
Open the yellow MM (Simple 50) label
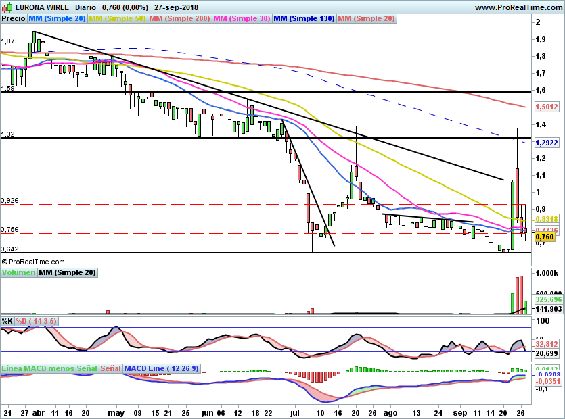click(117, 19)
